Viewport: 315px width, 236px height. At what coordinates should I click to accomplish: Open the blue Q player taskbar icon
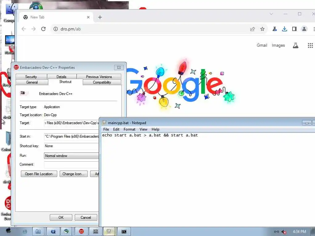point(53,232)
